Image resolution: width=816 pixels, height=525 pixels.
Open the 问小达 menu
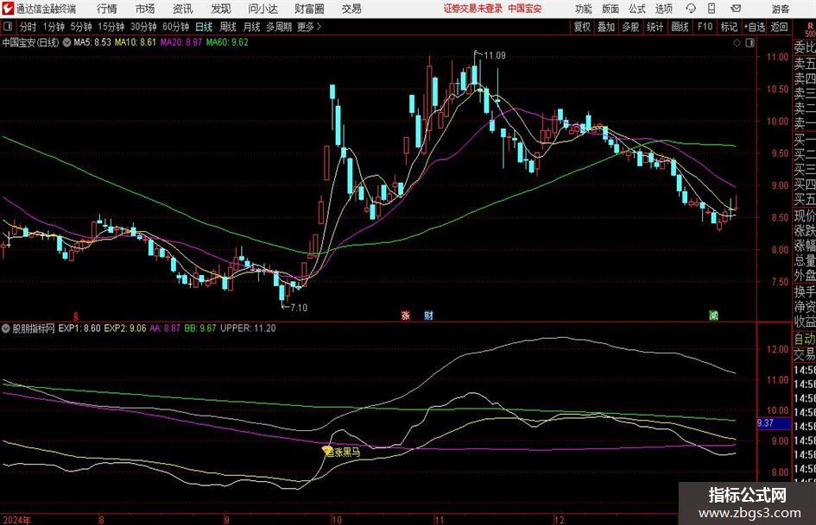pos(263,9)
